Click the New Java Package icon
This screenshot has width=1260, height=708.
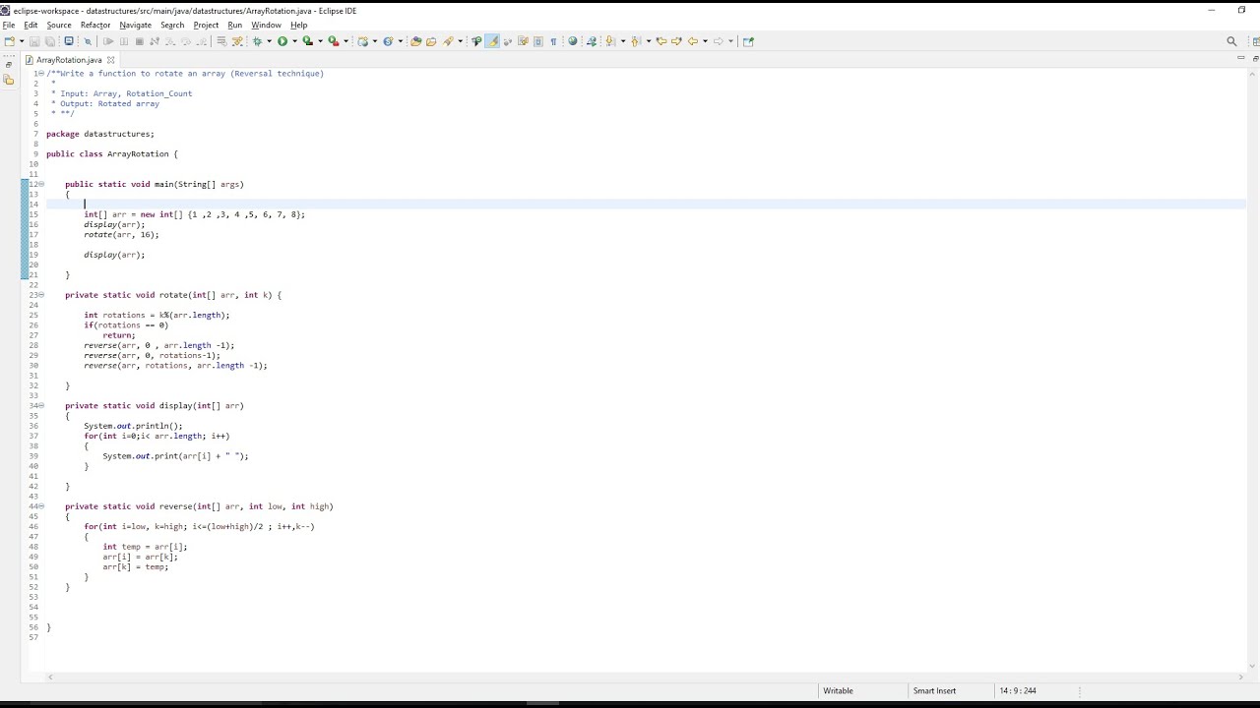click(362, 41)
